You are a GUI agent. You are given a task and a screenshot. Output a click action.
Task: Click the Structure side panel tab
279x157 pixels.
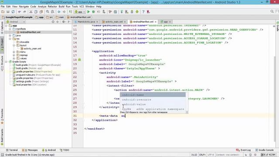tap(2, 64)
